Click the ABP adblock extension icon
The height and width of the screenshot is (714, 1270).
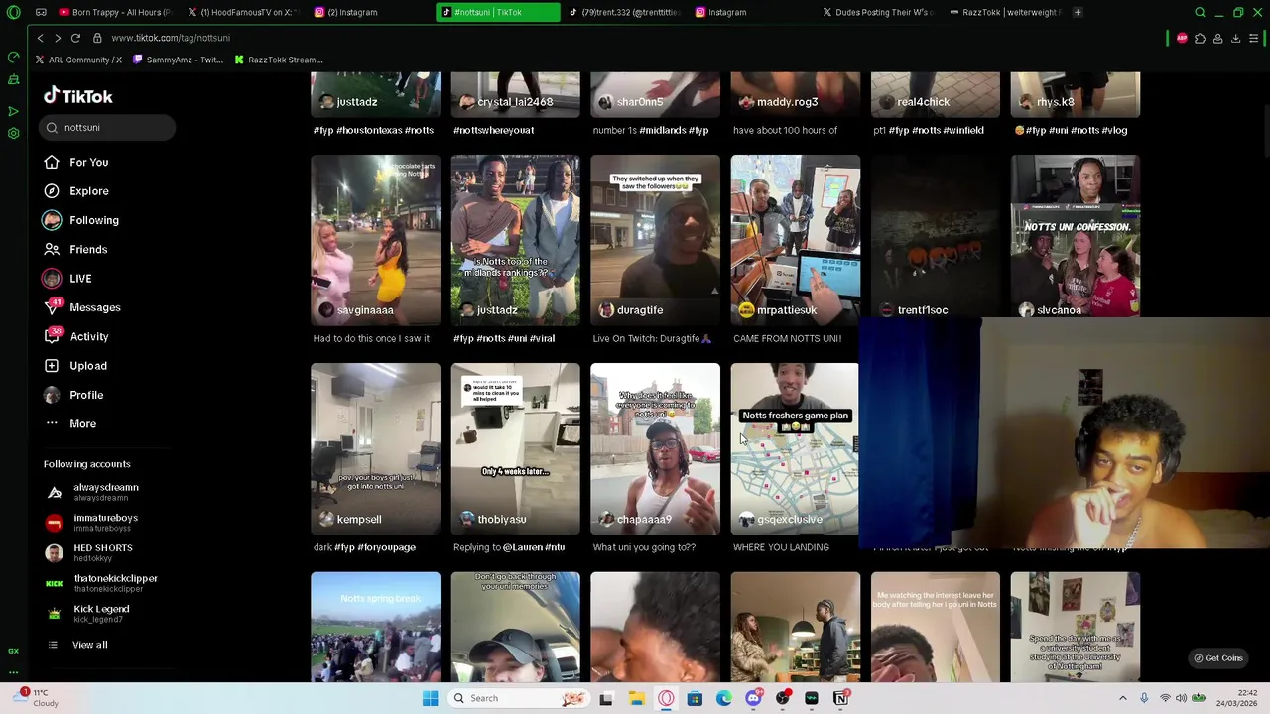(x=1182, y=38)
